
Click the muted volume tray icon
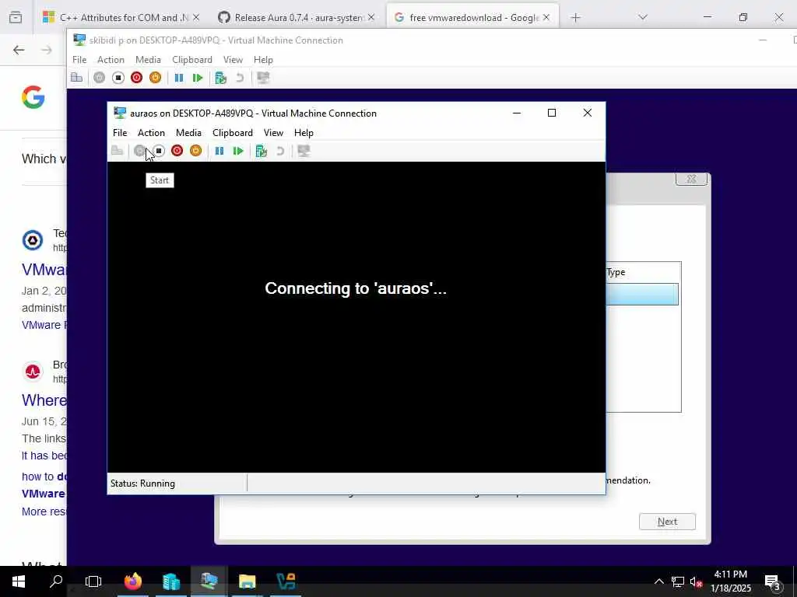click(697, 581)
